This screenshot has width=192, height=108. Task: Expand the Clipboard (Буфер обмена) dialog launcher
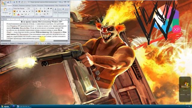point(11,16)
